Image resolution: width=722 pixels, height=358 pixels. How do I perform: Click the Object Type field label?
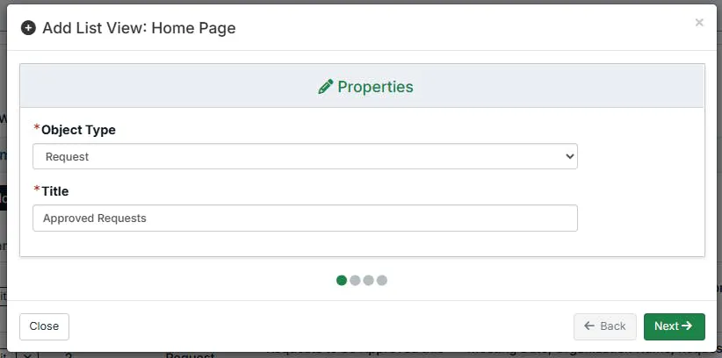pos(78,130)
